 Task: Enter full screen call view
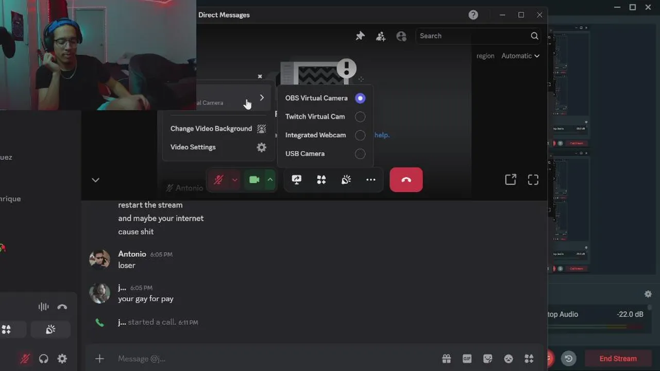533,179
